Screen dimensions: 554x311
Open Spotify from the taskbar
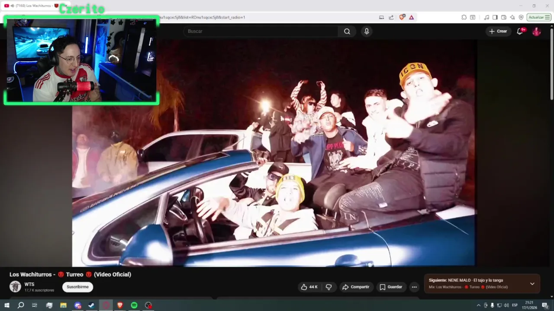tap(134, 305)
